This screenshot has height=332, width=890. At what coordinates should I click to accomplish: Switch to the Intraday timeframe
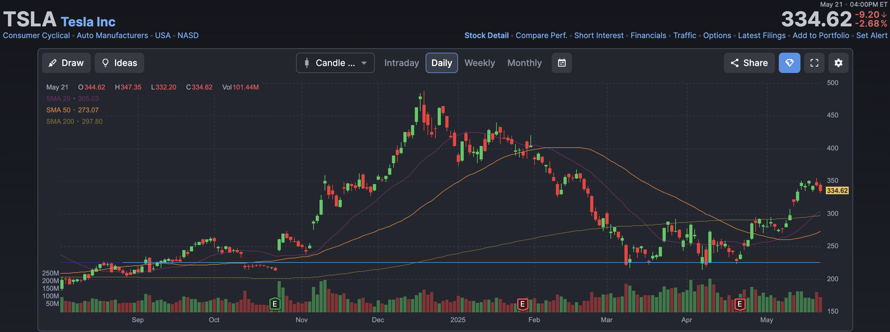pyautogui.click(x=401, y=63)
